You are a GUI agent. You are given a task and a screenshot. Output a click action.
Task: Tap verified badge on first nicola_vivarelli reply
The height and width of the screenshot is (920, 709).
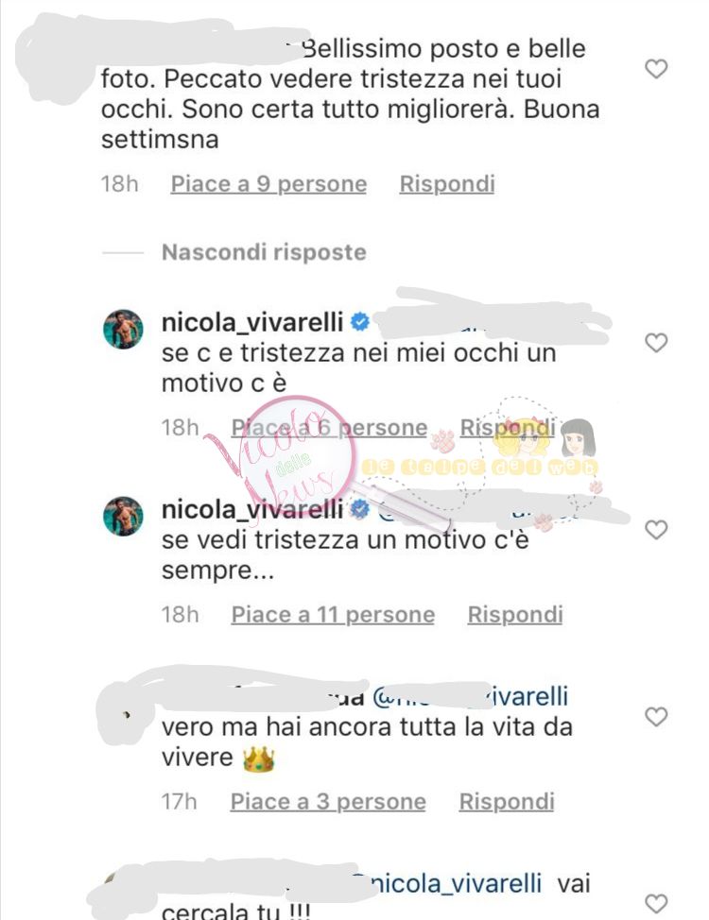359,321
